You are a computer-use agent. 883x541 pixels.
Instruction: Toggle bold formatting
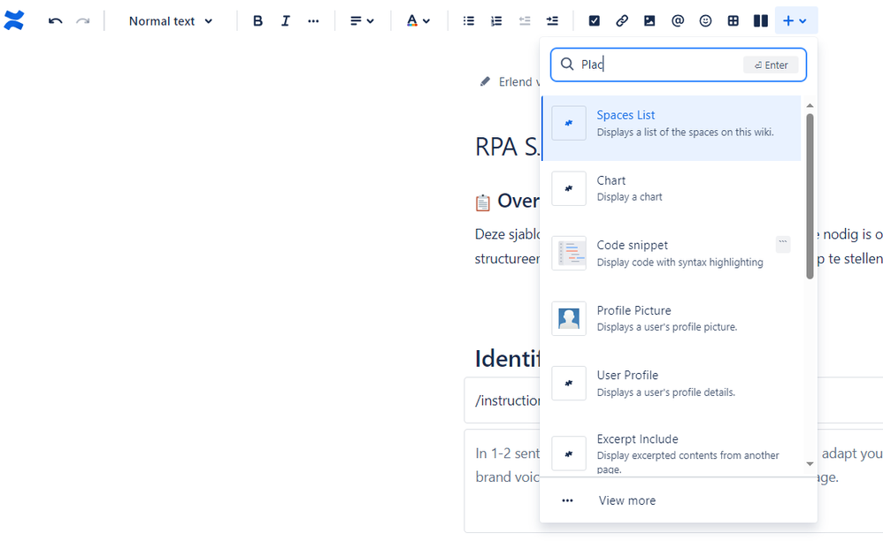tap(258, 21)
